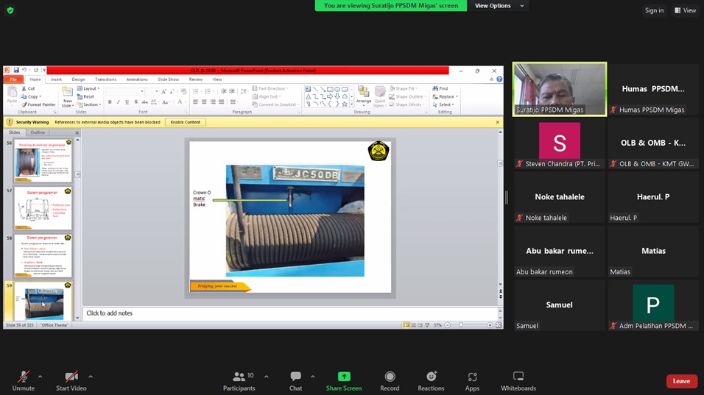Image resolution: width=704 pixels, height=395 pixels.
Task: Open Participants panel in Zoom
Action: [x=239, y=381]
